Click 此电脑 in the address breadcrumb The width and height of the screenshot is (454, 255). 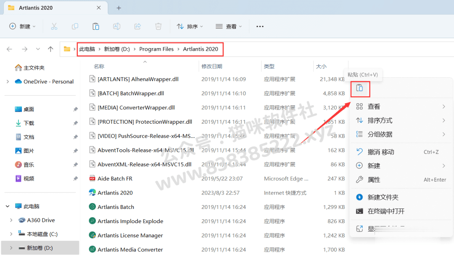[x=87, y=49]
